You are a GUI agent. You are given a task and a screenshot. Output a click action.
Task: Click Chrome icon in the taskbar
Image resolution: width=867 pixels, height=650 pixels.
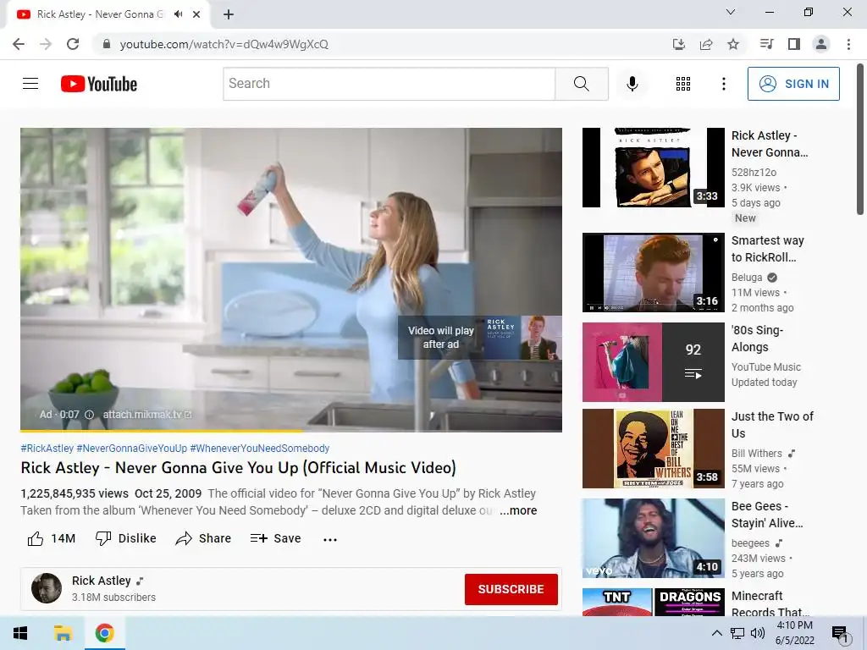coord(104,633)
